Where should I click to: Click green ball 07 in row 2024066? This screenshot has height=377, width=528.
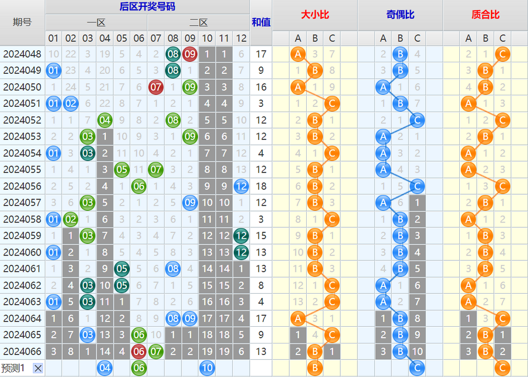(x=156, y=351)
